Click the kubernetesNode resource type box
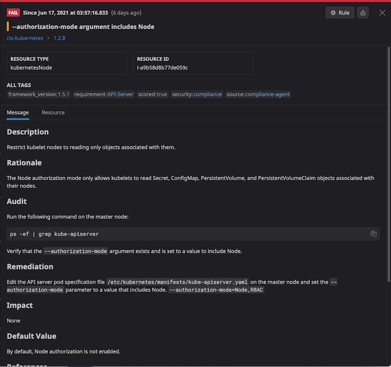391x367 pixels. pos(67,63)
